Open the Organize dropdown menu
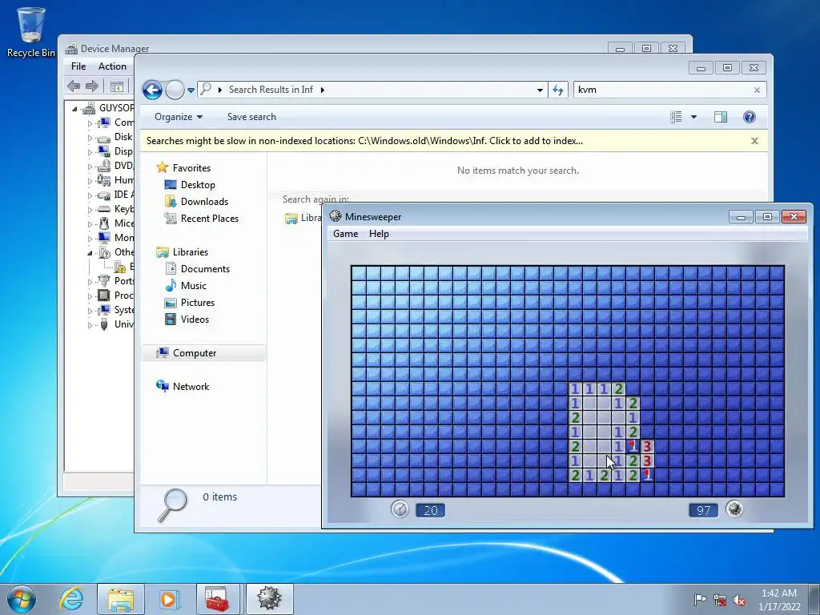 (179, 117)
